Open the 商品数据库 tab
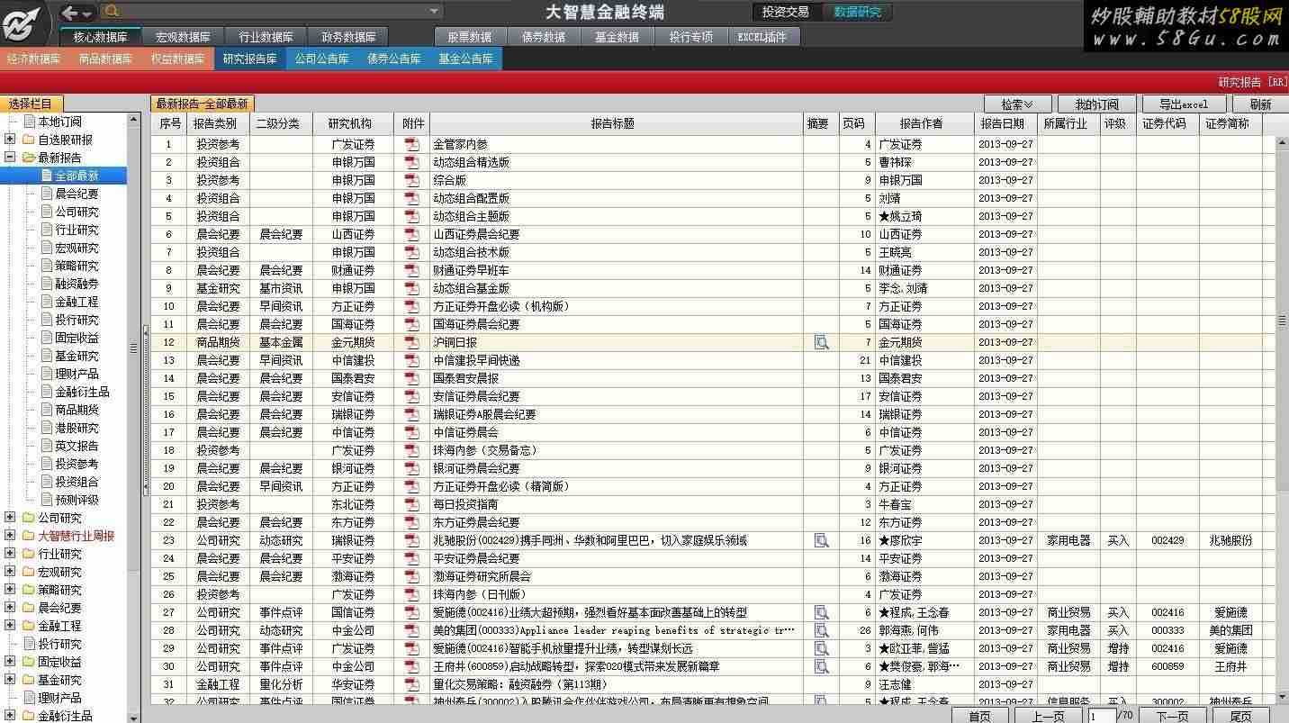1289x723 pixels. pos(105,59)
